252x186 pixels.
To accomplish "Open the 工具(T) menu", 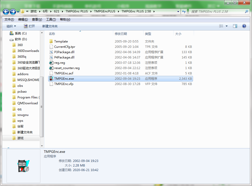I will (x=51, y=19).
